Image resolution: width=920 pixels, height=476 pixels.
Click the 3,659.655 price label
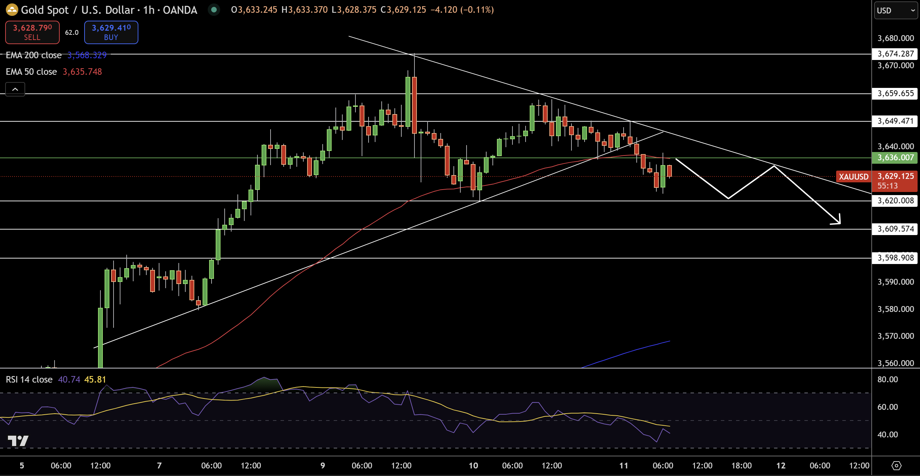[895, 93]
